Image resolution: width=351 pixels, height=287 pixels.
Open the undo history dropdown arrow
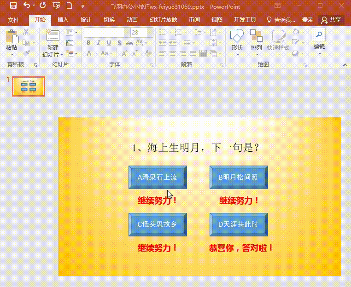click(34, 6)
